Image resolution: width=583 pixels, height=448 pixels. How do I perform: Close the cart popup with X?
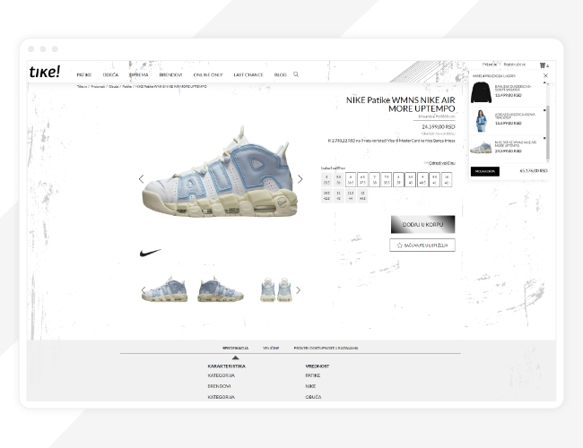click(545, 76)
